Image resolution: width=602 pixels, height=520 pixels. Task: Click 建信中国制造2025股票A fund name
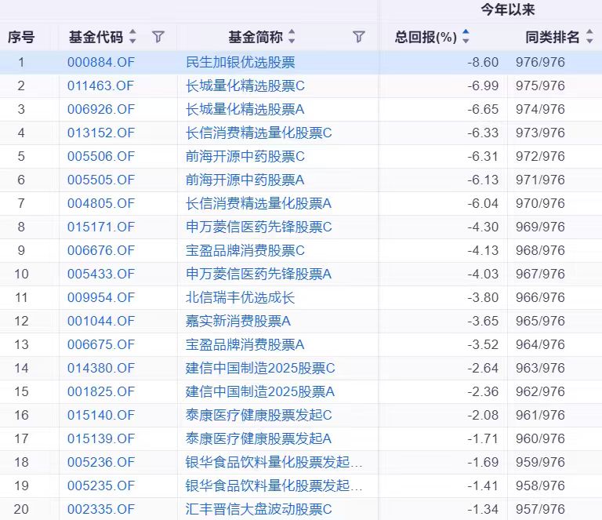260,391
